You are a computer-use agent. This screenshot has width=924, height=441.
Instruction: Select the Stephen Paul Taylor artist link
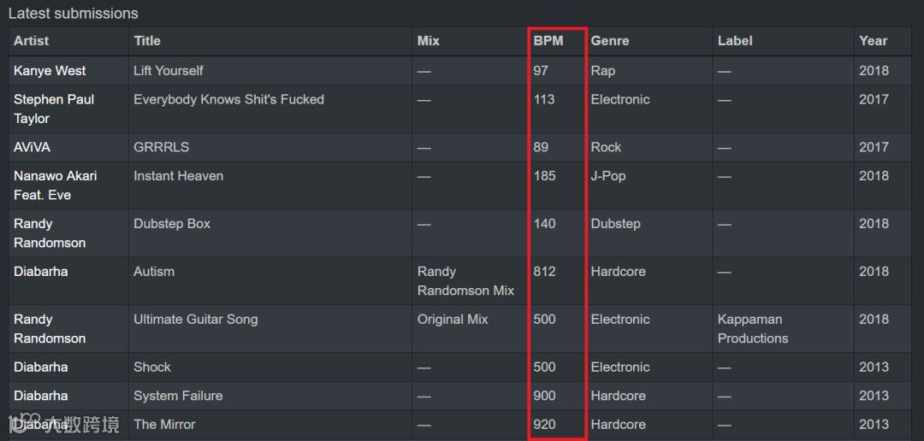click(x=54, y=109)
